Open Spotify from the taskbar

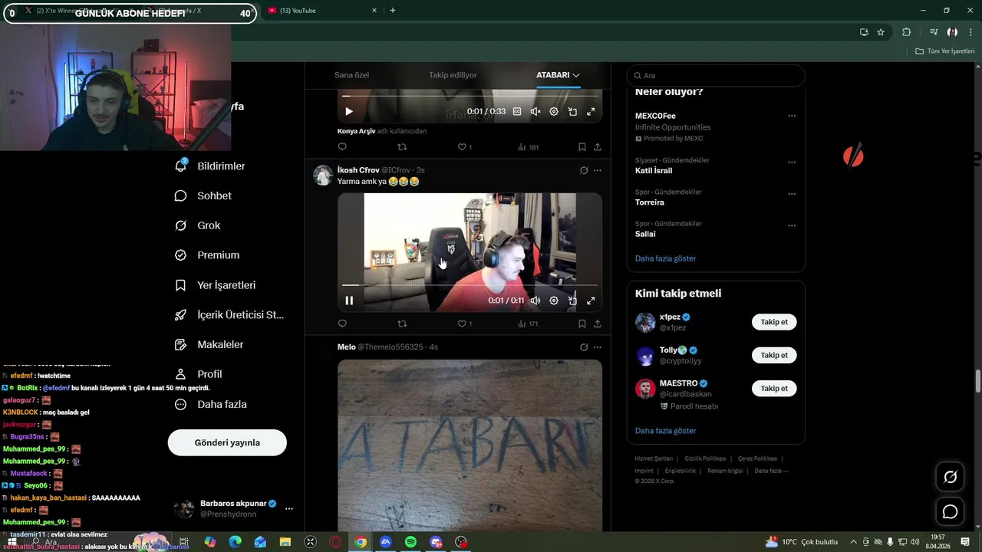click(x=410, y=542)
